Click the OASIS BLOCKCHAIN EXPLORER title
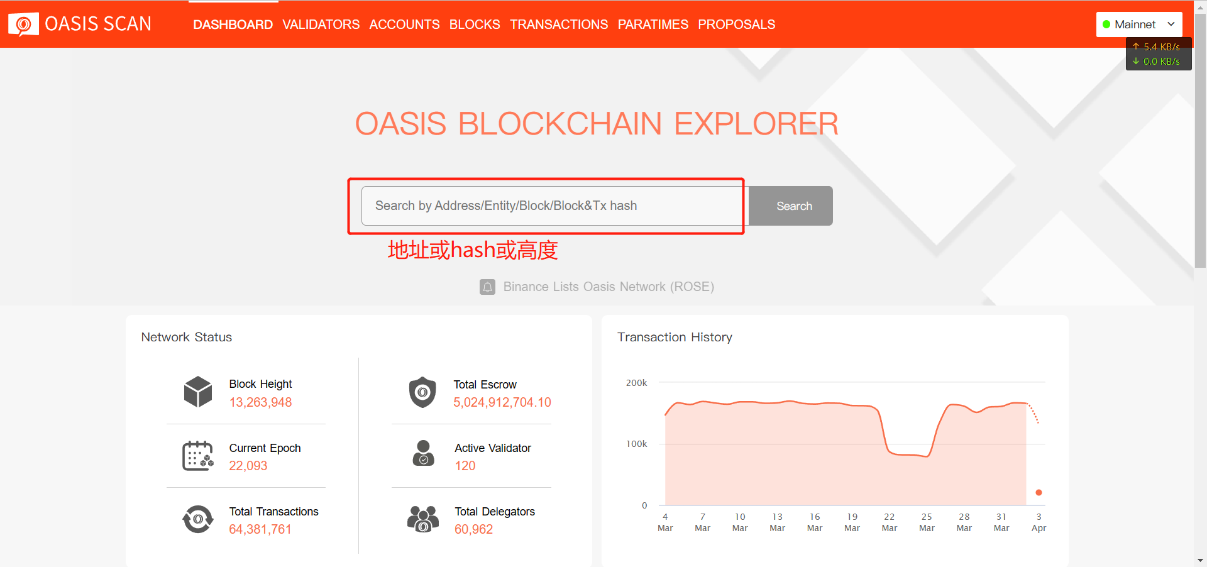The image size is (1207, 567). tap(597, 123)
